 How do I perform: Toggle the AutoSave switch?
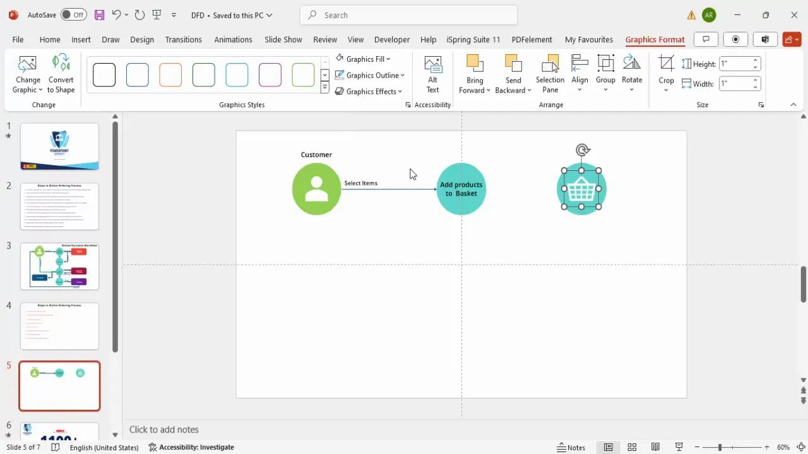click(74, 15)
